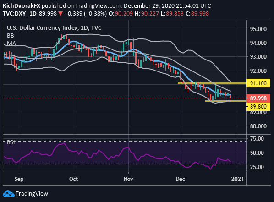Image resolution: width=274 pixels, height=202 pixels.
Task: Click the Dec label on time axis
Action: pyautogui.click(x=181, y=179)
